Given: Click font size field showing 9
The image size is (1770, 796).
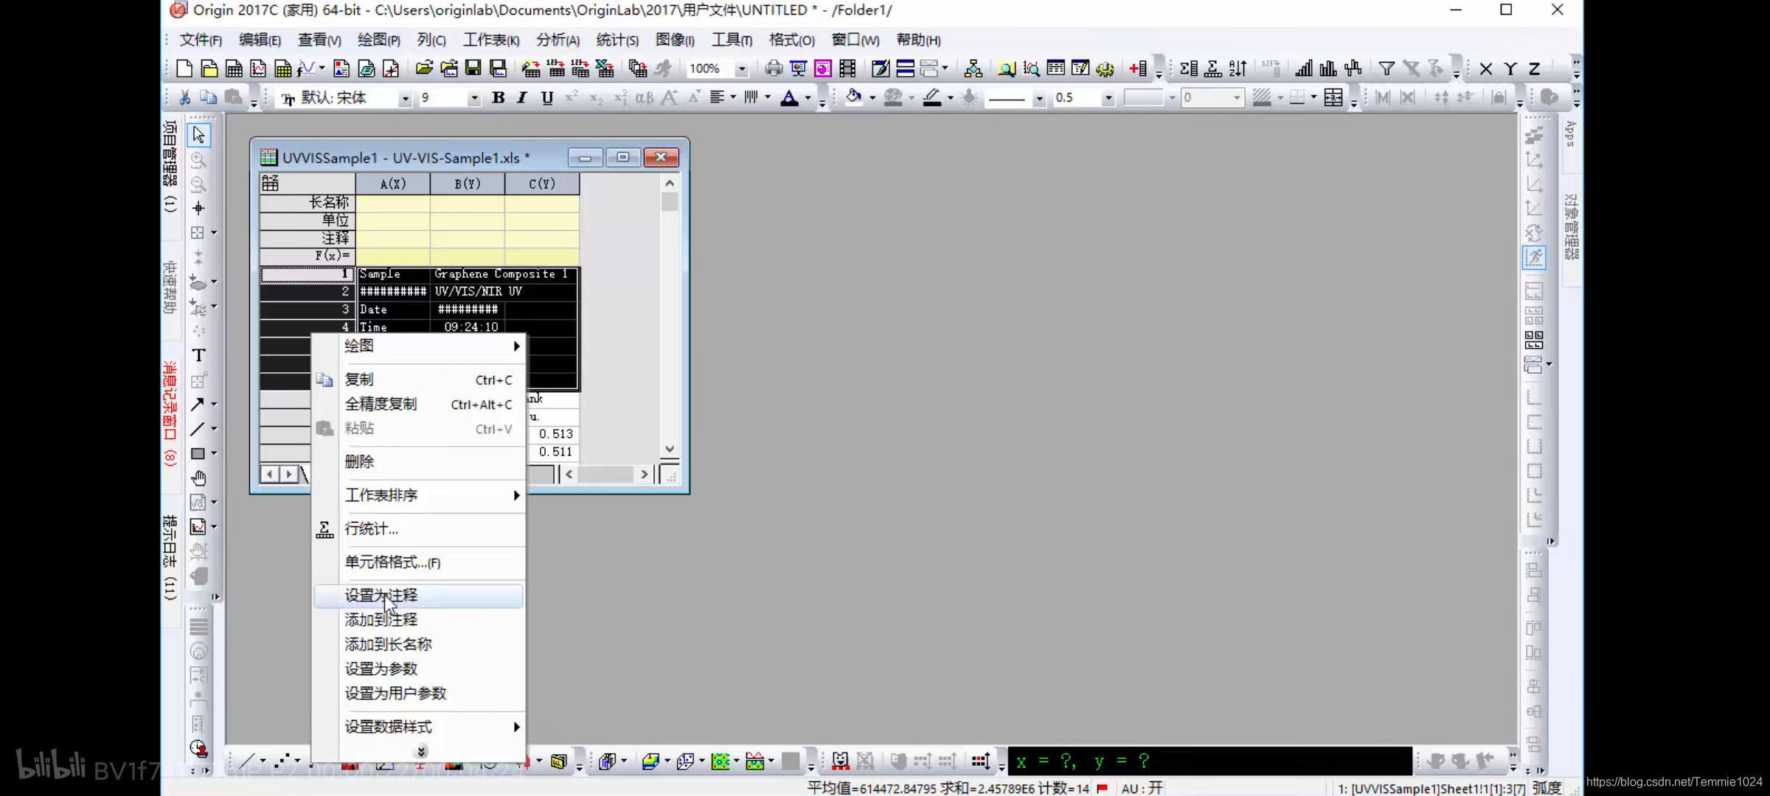Looking at the screenshot, I should pyautogui.click(x=442, y=98).
